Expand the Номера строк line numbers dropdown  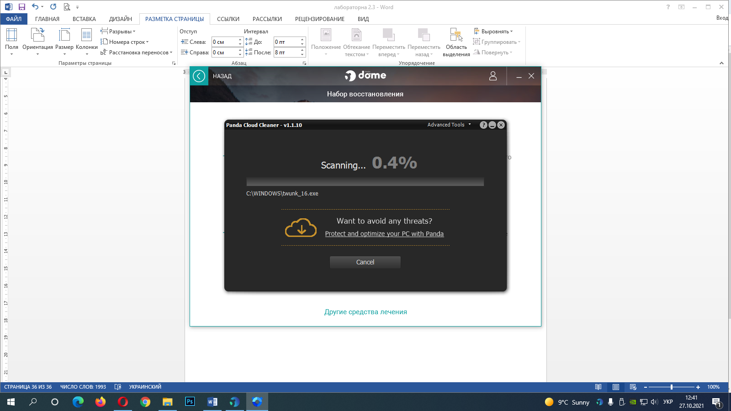pyautogui.click(x=124, y=42)
